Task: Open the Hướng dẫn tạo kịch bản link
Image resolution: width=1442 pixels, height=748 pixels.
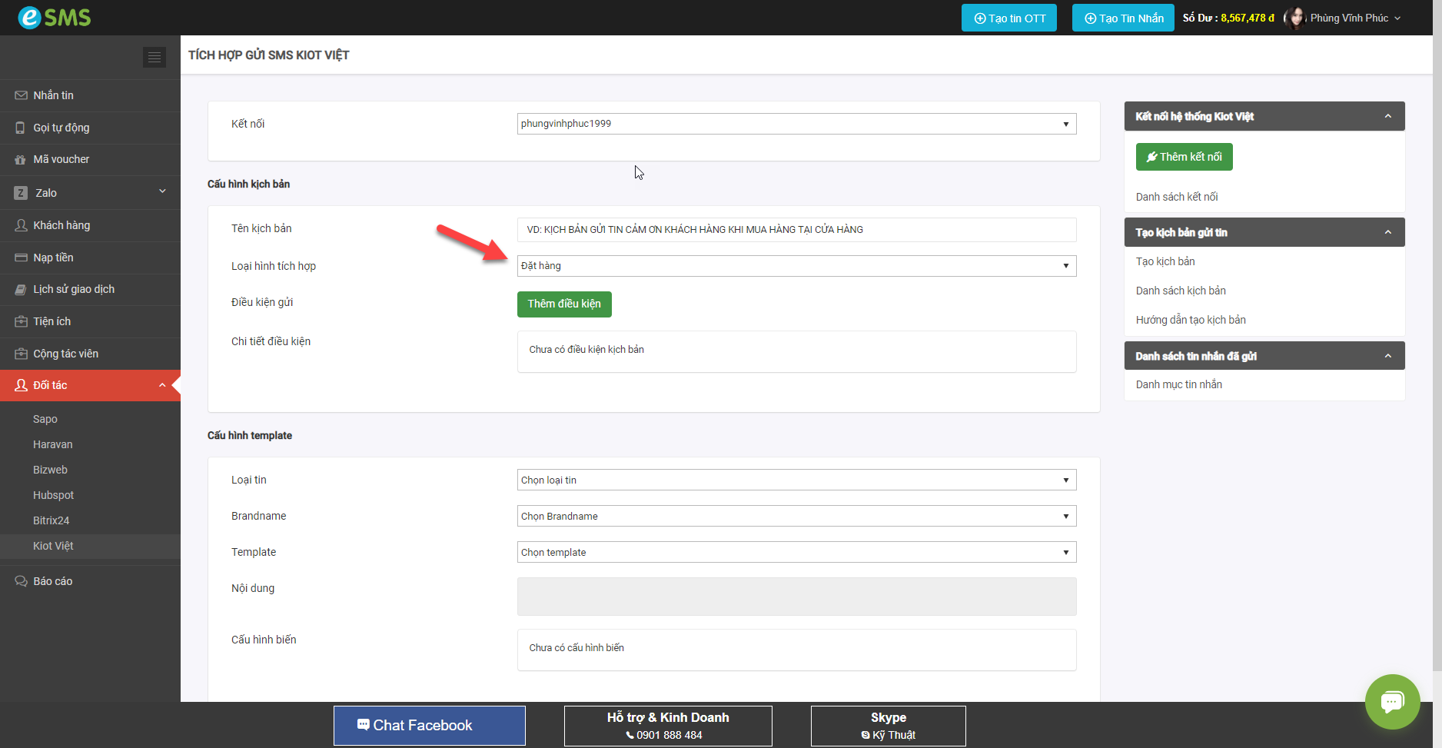Action: [1191, 320]
